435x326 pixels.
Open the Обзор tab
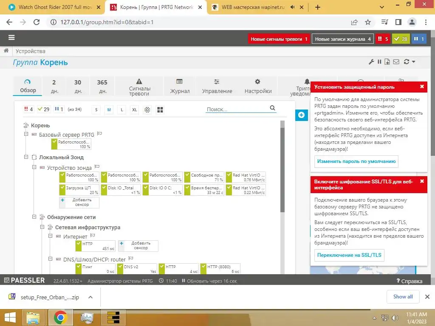pyautogui.click(x=28, y=86)
